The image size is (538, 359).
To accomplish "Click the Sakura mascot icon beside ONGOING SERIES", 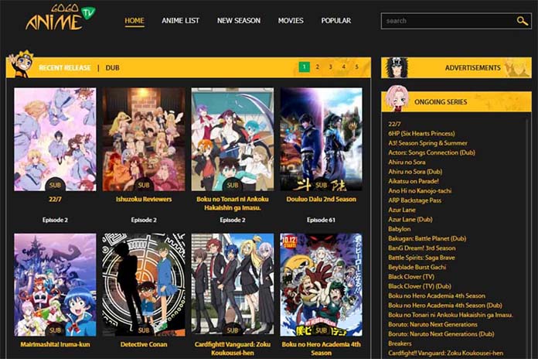I will click(397, 99).
